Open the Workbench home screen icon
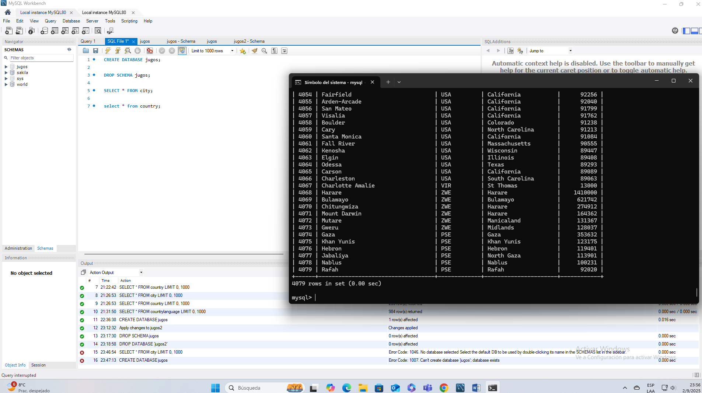Screen dimensions: 702x393 8,12
